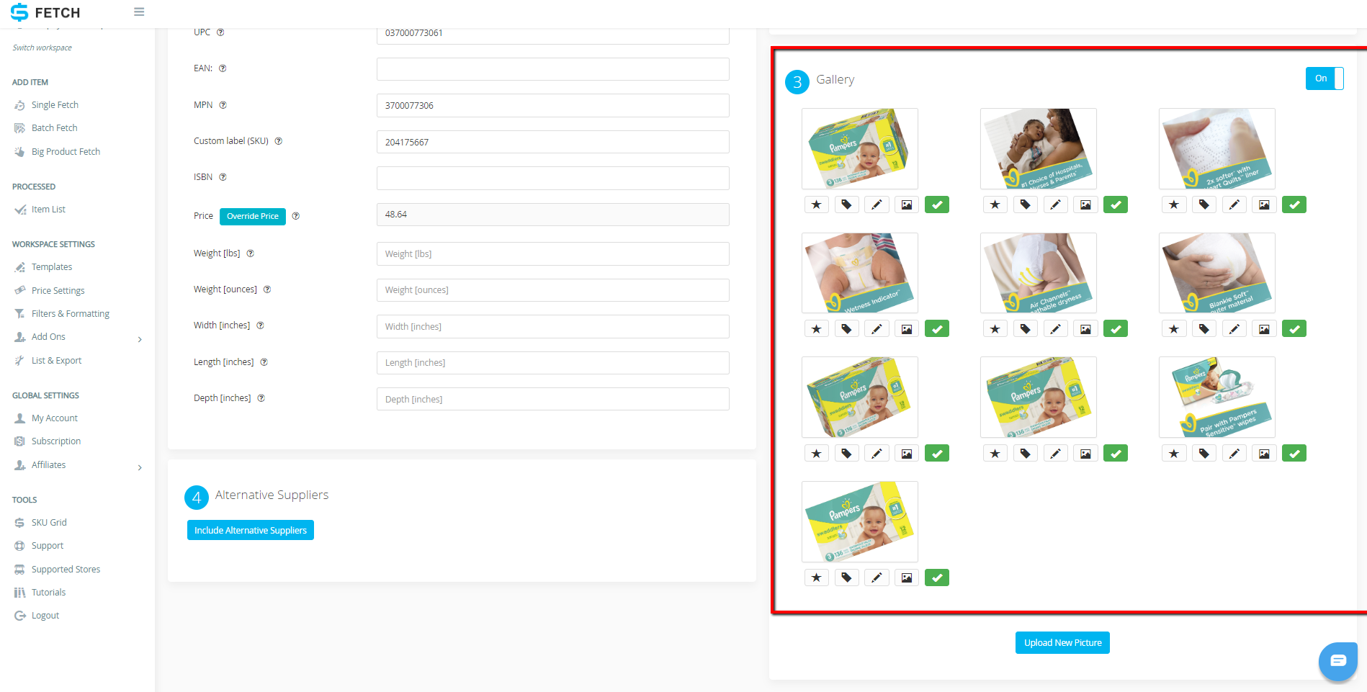The image size is (1367, 692).
Task: Toggle the green checkmark under the sensitive wipes image
Action: (x=1294, y=454)
